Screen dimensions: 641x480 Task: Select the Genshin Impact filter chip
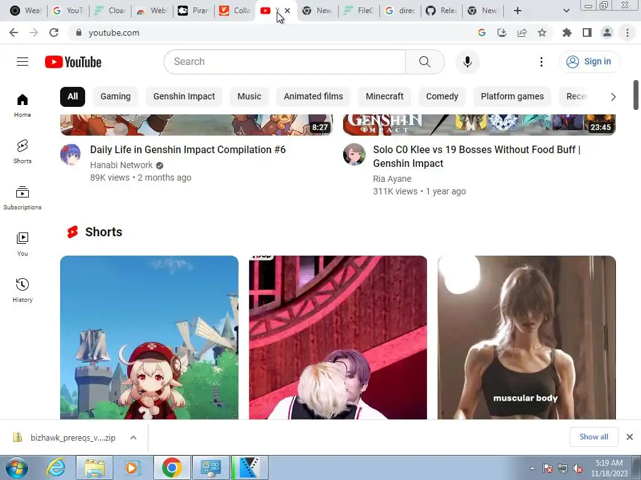click(184, 97)
